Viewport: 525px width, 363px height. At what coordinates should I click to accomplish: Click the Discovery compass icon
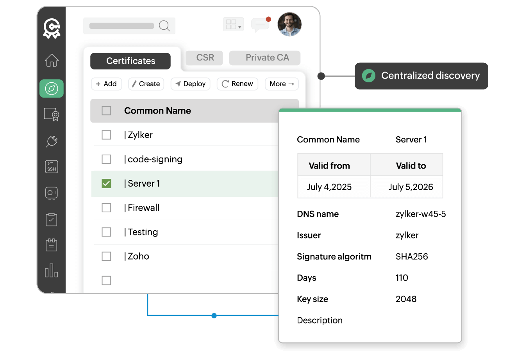pyautogui.click(x=52, y=89)
